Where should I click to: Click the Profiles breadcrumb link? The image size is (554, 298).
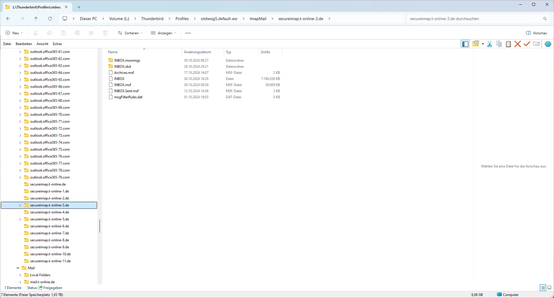pos(182,19)
